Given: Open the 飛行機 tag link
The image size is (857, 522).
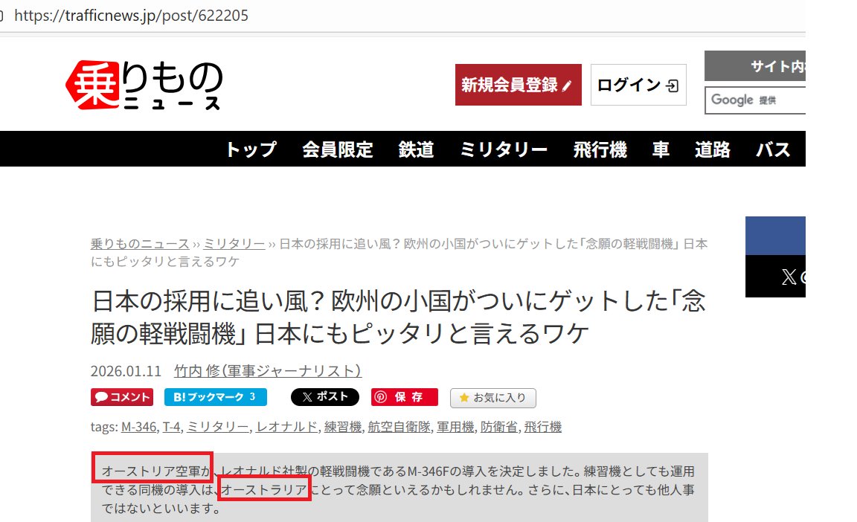Looking at the screenshot, I should coord(543,426).
